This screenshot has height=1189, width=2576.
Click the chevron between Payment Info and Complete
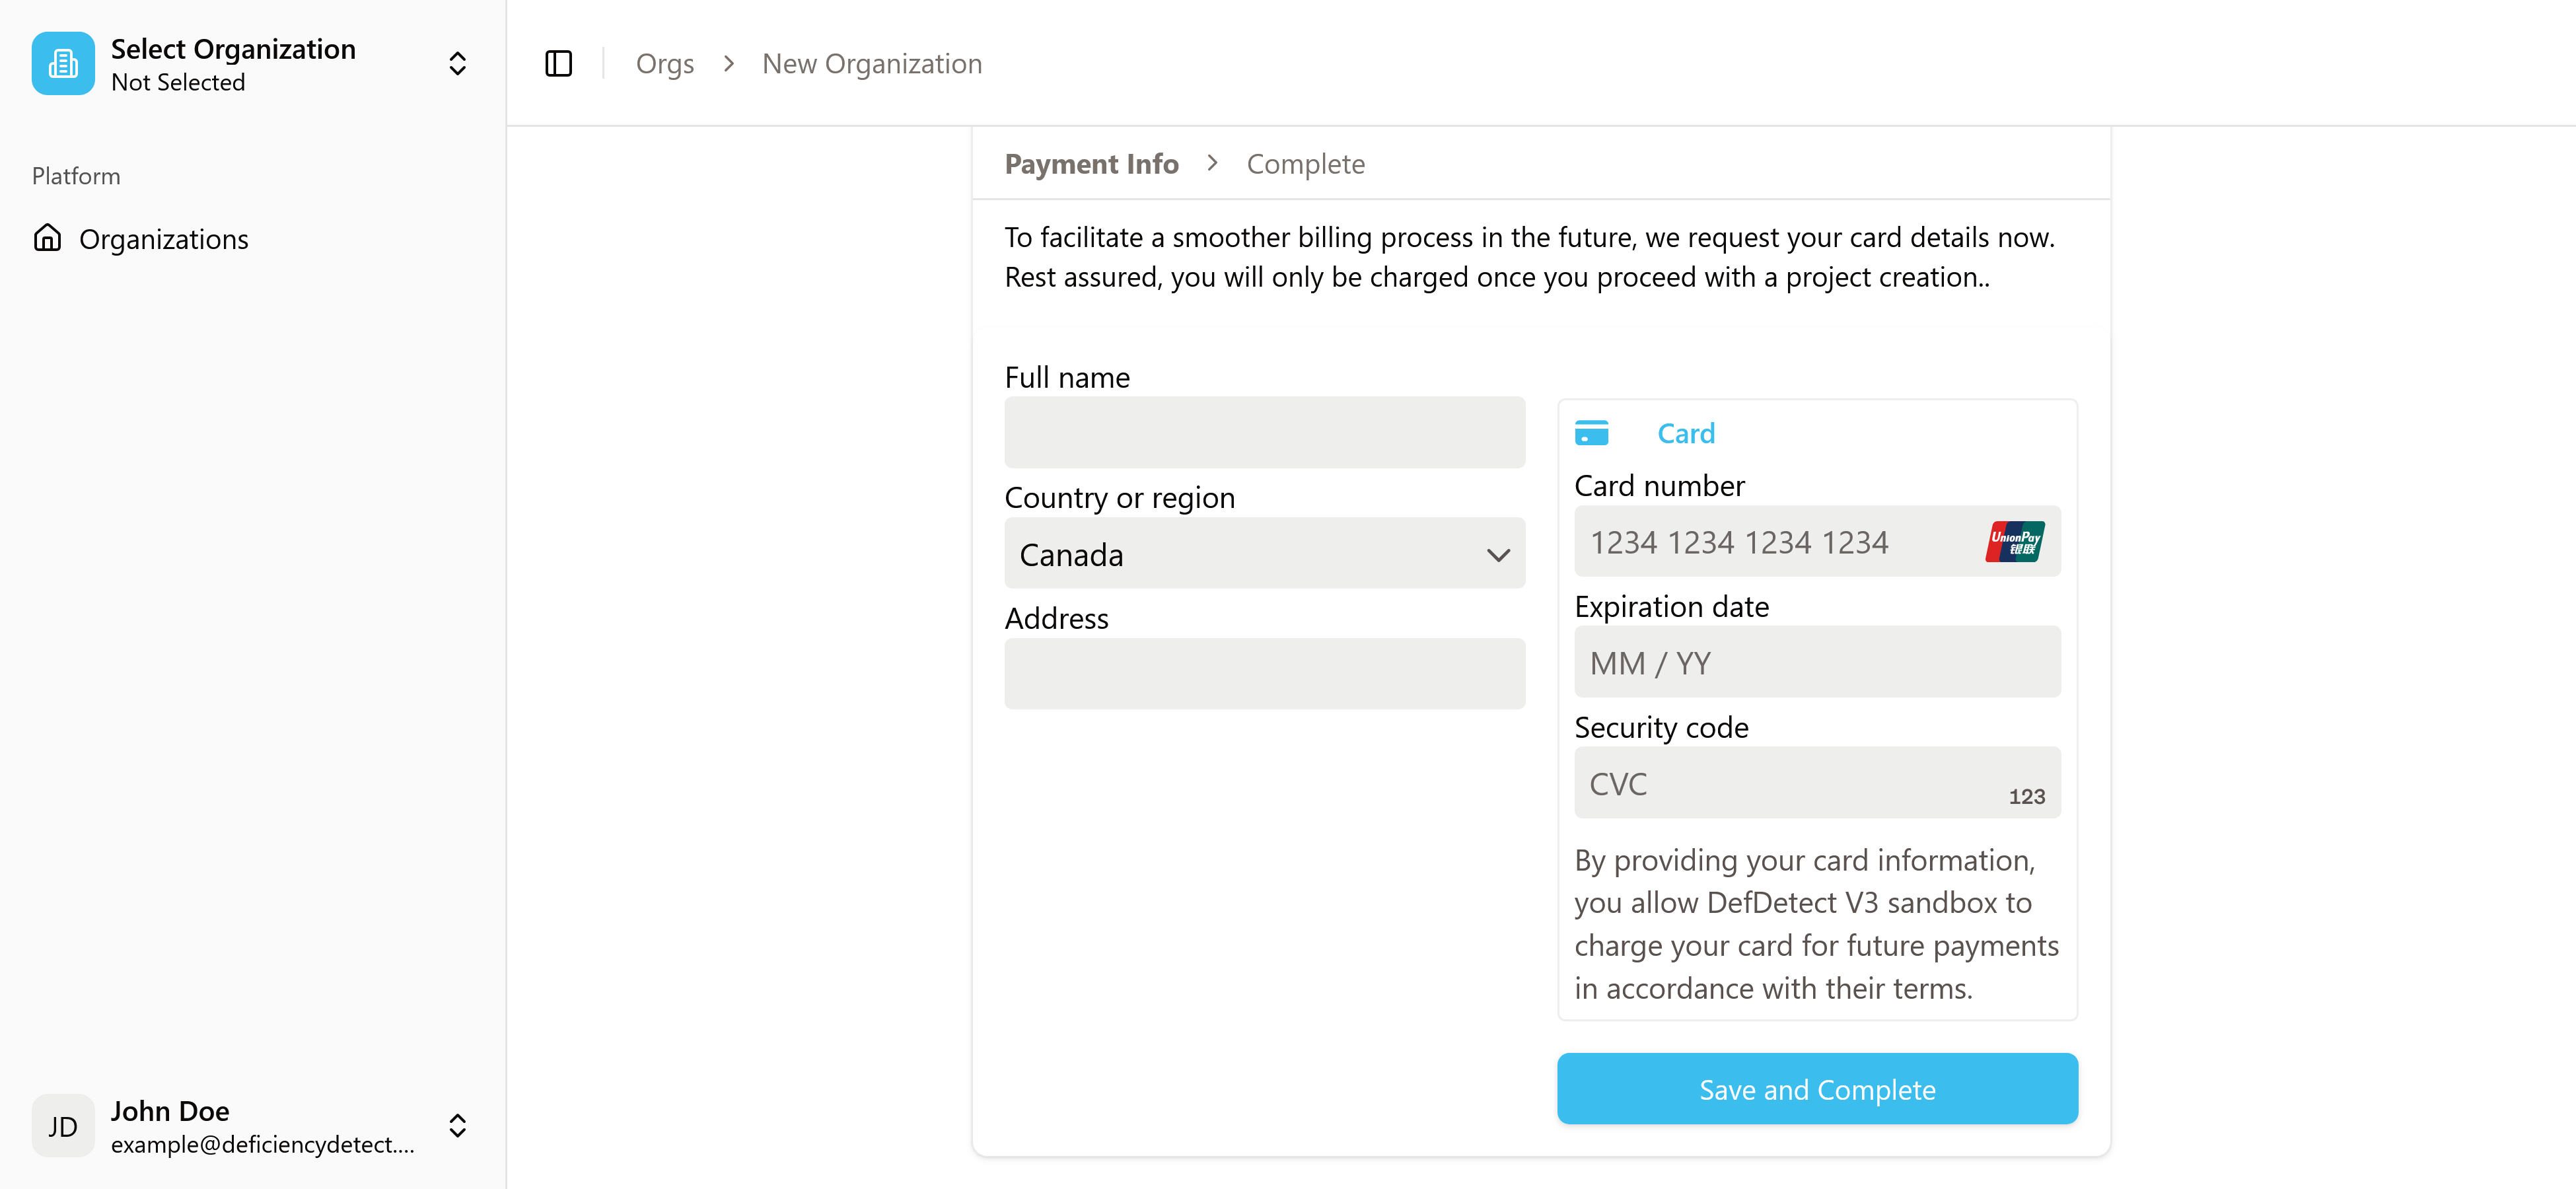tap(1212, 163)
